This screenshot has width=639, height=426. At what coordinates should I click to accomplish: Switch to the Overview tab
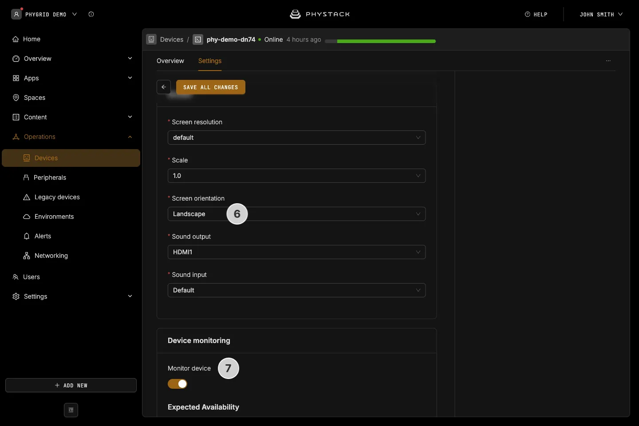[x=170, y=61]
